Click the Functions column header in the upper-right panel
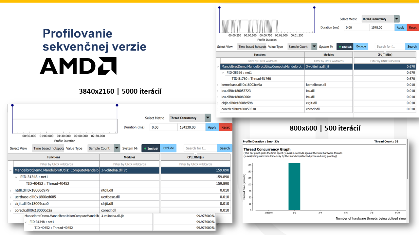The width and height of the screenshot is (419, 235). tap(261, 55)
